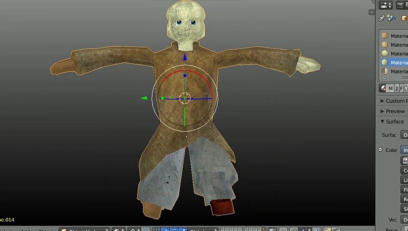Viewport: 408px width, 231px height.
Task: Click the green square scale handle on gizmo
Action: pyautogui.click(x=162, y=98)
